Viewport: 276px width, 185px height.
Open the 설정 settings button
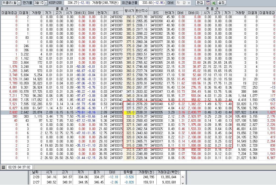(222, 3)
